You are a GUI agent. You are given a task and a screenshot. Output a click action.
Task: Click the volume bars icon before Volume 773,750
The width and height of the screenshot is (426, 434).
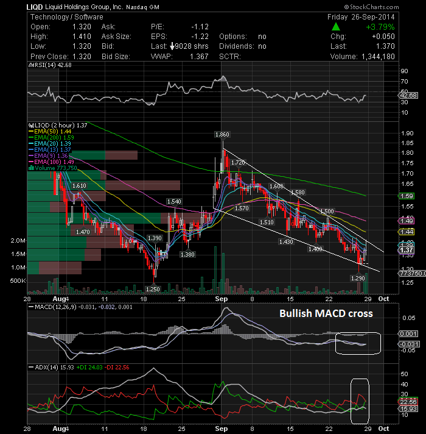coord(31,168)
